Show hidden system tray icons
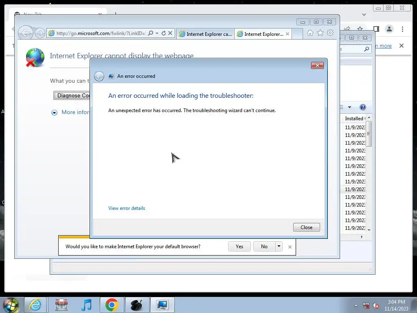 tap(356, 305)
